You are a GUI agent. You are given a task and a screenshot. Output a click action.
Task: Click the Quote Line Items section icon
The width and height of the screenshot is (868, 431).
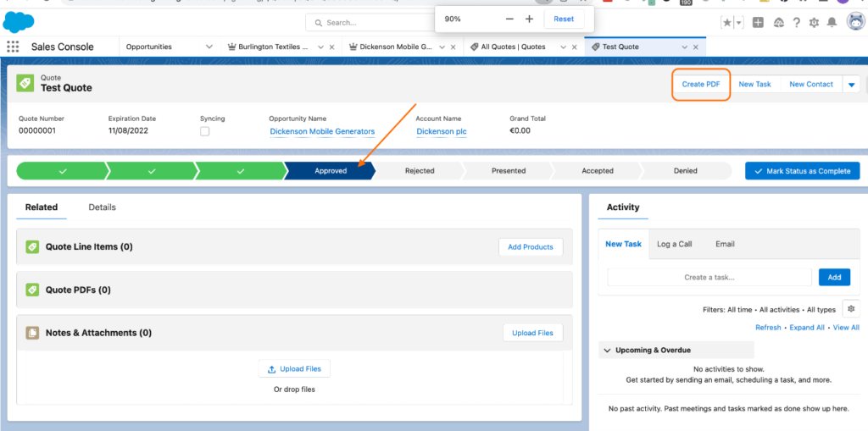point(32,246)
